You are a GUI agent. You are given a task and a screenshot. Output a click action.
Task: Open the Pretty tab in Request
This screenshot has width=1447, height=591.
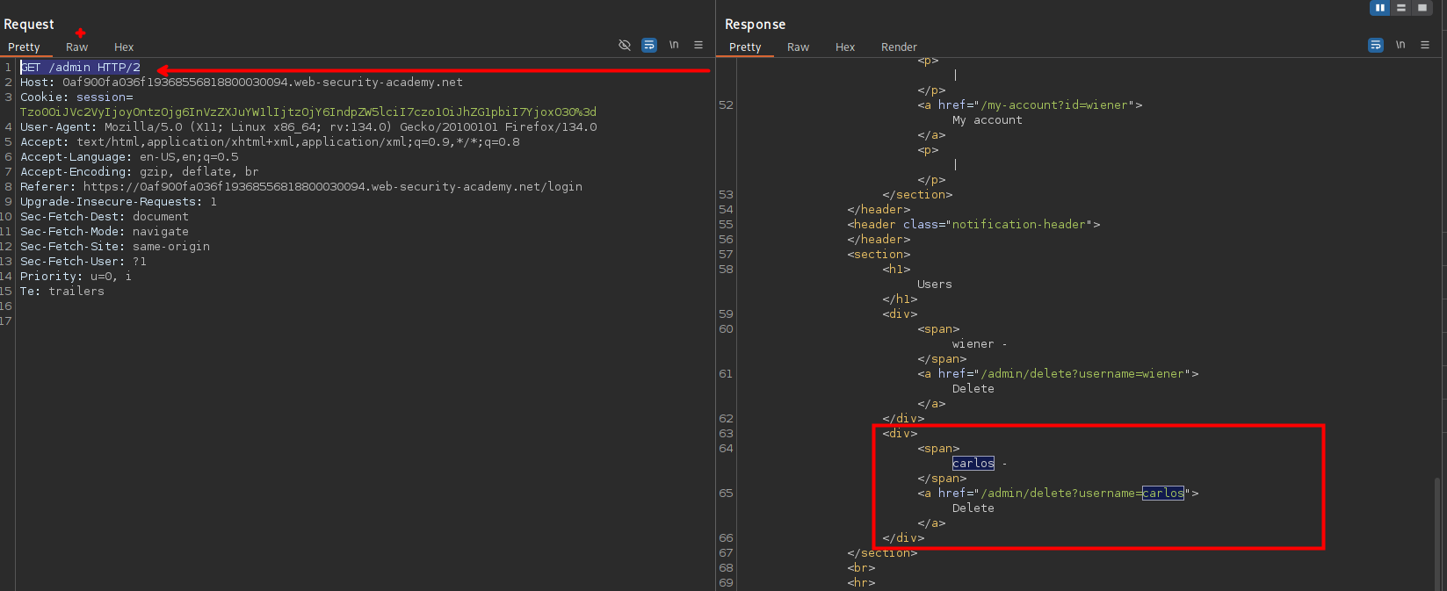[x=24, y=47]
